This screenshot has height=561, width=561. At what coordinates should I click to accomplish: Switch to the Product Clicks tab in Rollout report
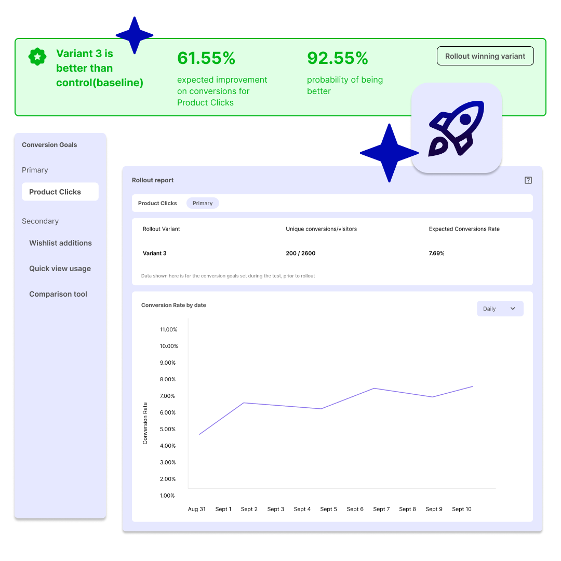(x=157, y=203)
